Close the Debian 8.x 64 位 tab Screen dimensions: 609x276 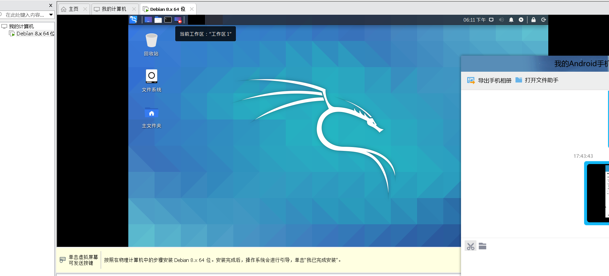192,9
